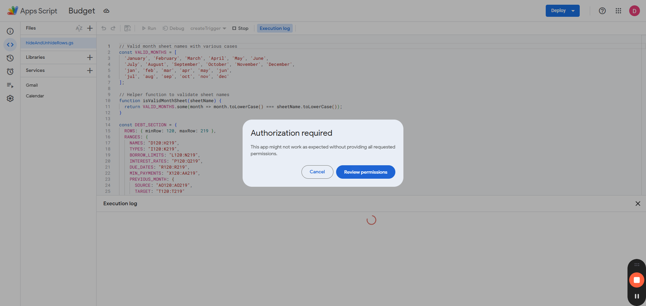Click the Redo arrow in the toolbar
This screenshot has width=646, height=306.
pyautogui.click(x=113, y=28)
